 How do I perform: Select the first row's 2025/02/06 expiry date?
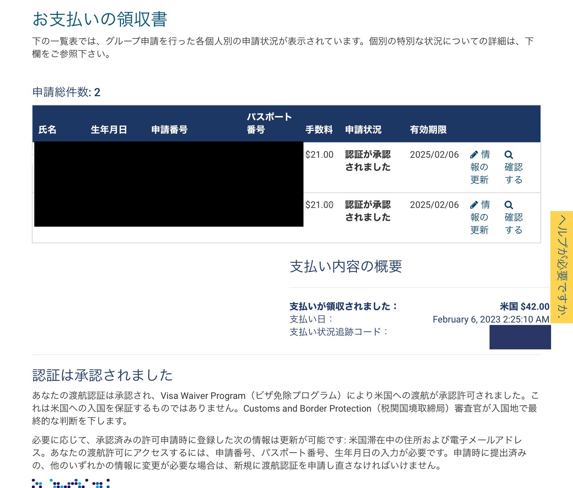click(x=434, y=155)
